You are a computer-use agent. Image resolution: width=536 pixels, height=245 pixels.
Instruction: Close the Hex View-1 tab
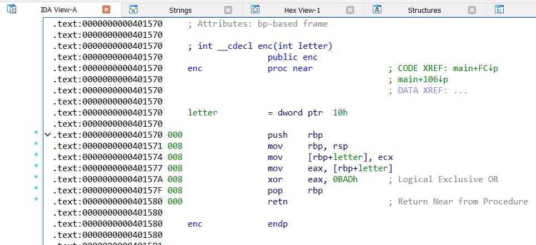pyautogui.click(x=350, y=10)
